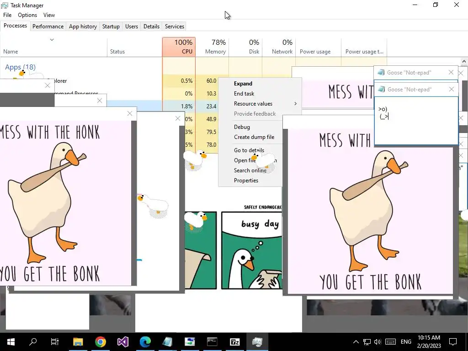Close the front Goose Not-epad window
The height and width of the screenshot is (351, 468).
tap(451, 89)
